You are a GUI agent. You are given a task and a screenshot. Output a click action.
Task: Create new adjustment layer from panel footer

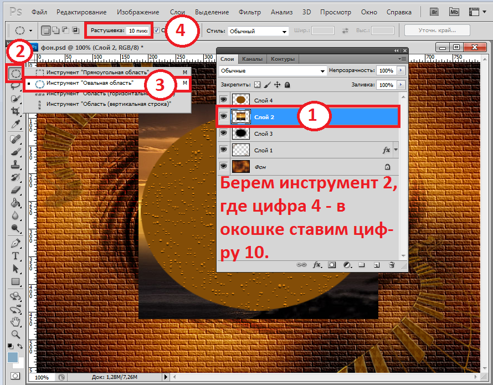click(347, 265)
